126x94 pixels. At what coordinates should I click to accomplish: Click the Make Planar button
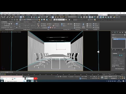[83, 26]
